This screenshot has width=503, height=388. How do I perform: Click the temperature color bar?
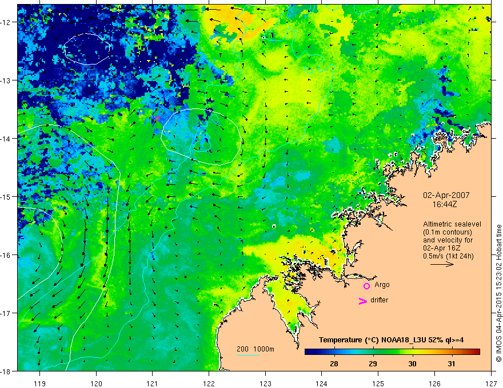point(392,352)
